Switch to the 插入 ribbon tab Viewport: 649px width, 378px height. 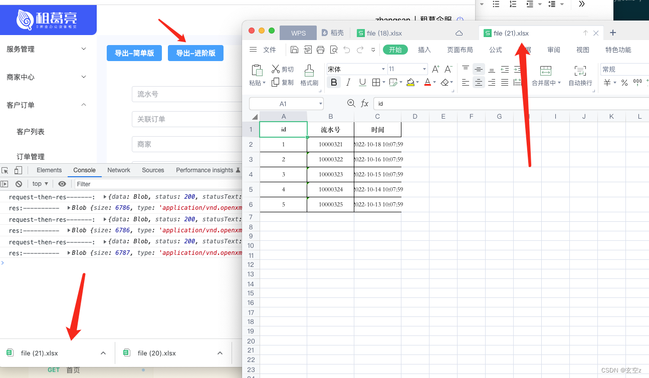coord(424,50)
